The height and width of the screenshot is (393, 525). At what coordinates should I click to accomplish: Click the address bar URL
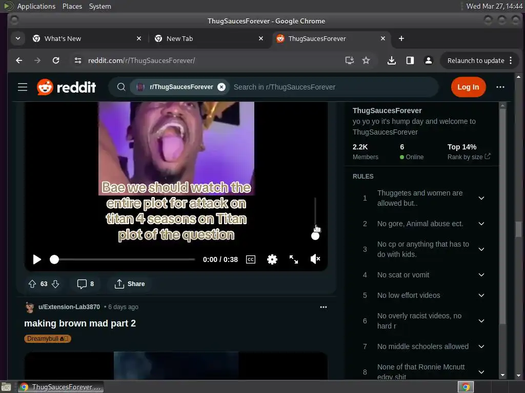point(142,60)
